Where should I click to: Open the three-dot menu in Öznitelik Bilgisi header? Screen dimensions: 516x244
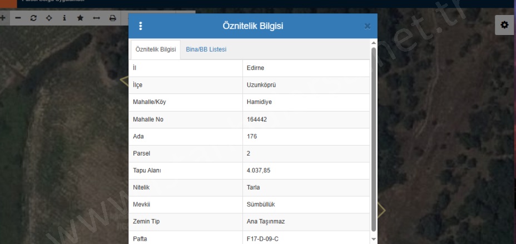(141, 26)
